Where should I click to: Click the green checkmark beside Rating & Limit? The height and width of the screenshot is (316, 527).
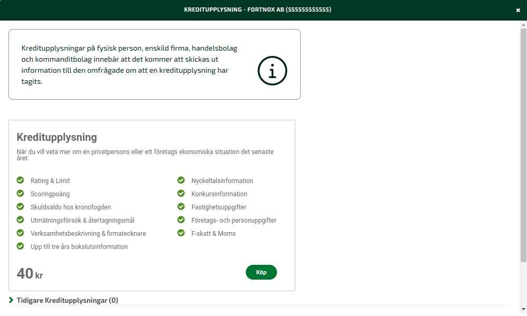pos(21,180)
